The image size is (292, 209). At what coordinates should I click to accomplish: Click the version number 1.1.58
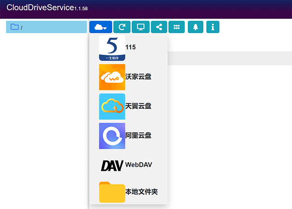pos(81,9)
